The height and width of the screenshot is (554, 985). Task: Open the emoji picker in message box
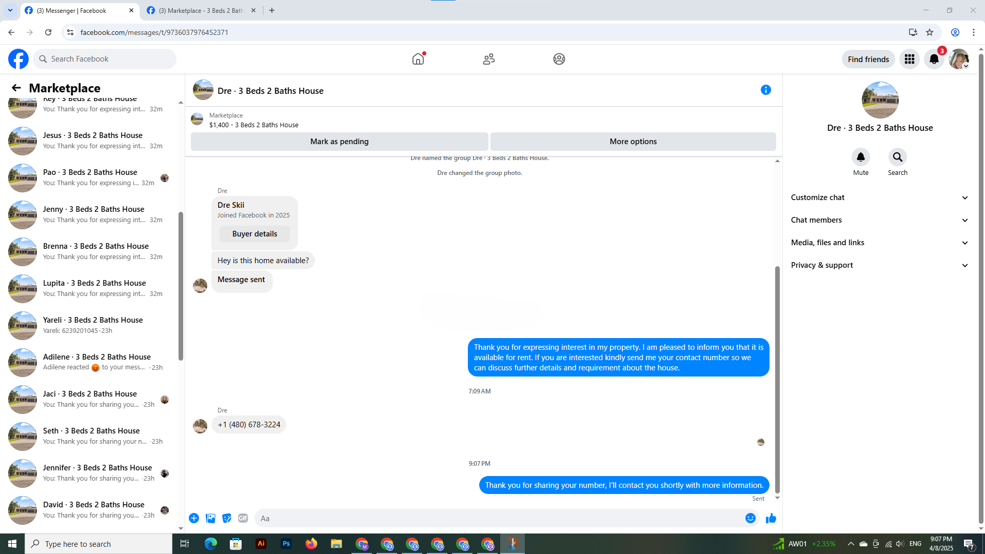pos(750,518)
